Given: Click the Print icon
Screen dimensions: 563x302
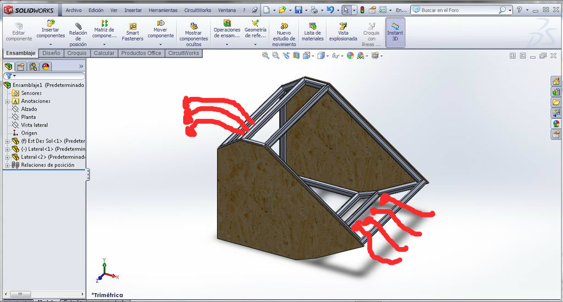Looking at the screenshot, I should (x=314, y=10).
